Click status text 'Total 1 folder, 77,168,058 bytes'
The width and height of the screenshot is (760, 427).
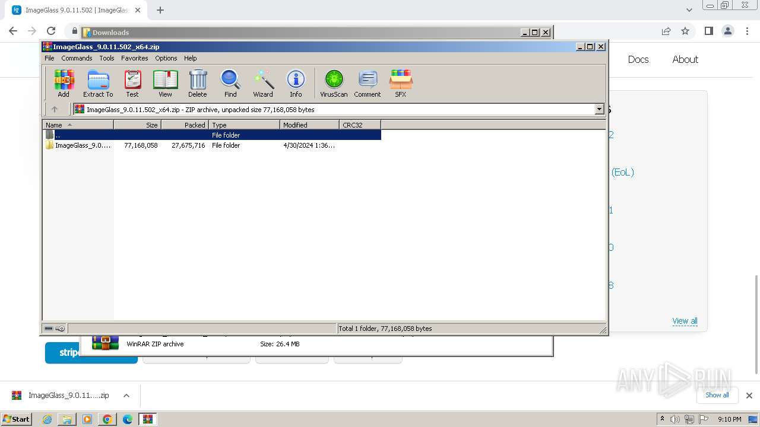(385, 329)
